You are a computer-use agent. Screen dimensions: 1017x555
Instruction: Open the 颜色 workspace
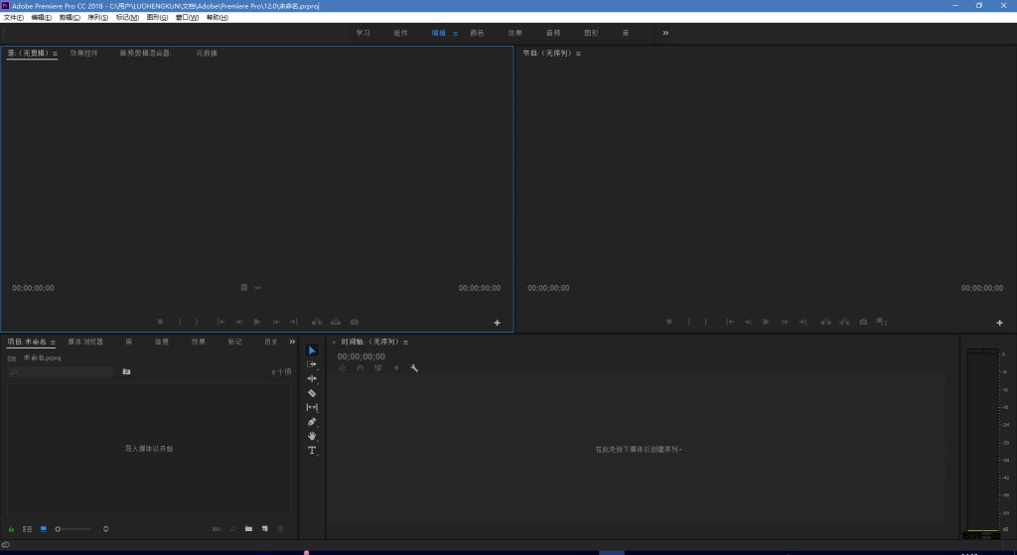point(477,33)
